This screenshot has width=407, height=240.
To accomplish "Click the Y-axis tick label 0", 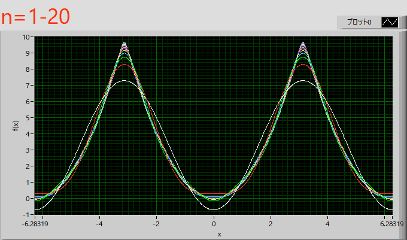I will [x=28, y=198].
